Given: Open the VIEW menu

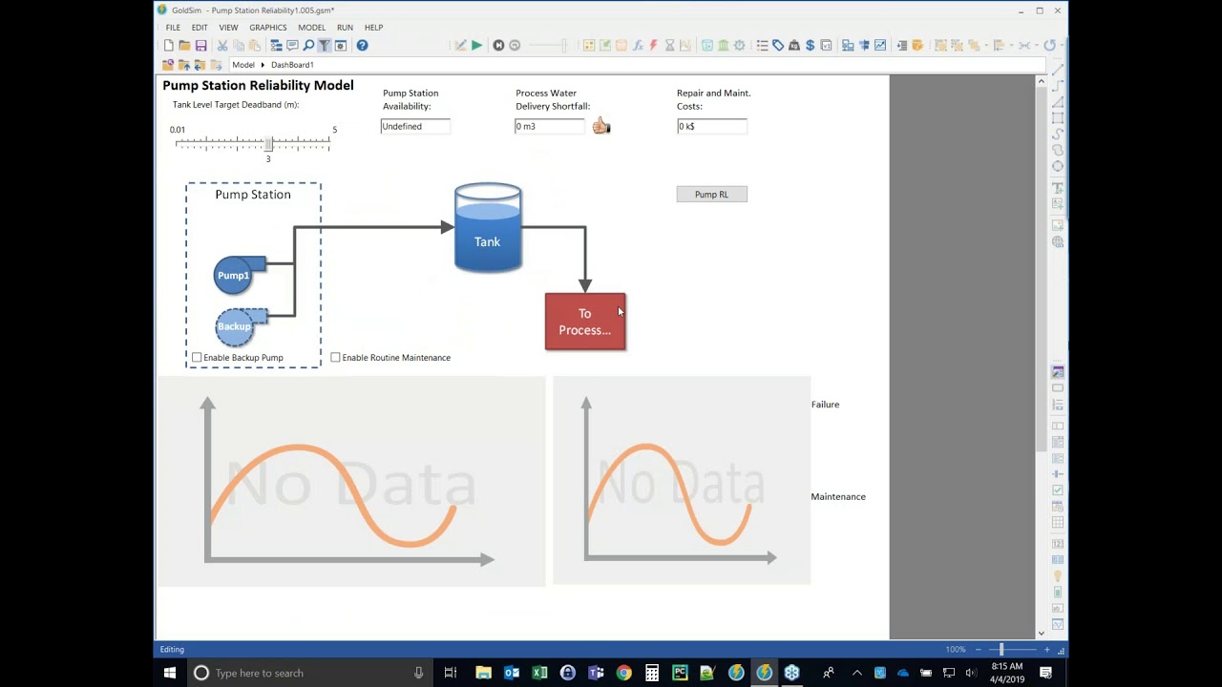Looking at the screenshot, I should coord(228,28).
